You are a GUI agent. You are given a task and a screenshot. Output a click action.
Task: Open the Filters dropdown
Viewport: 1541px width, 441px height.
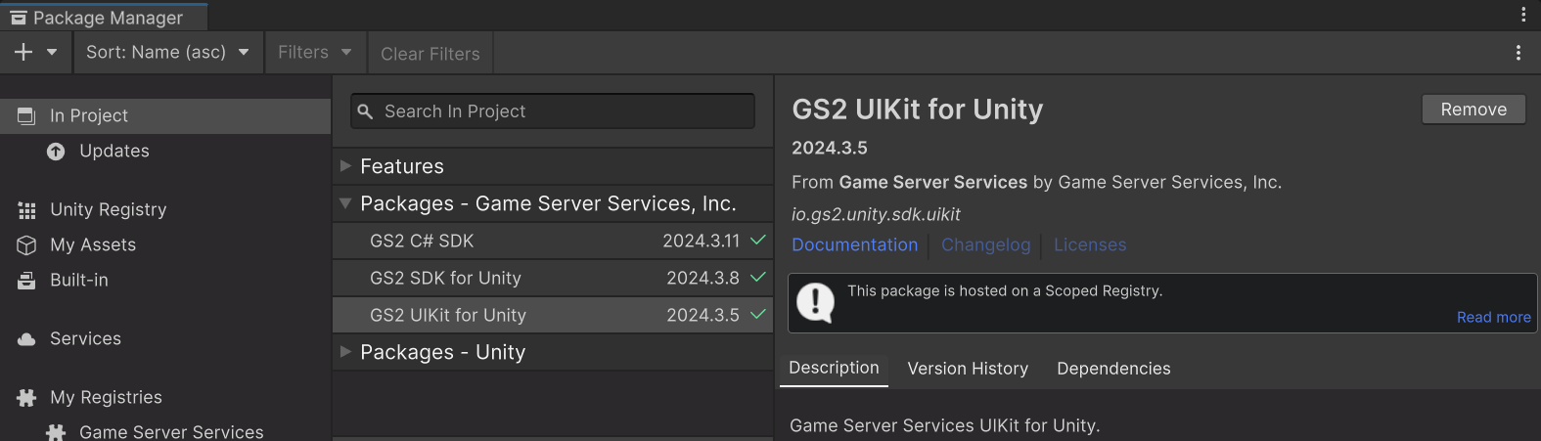(x=315, y=52)
